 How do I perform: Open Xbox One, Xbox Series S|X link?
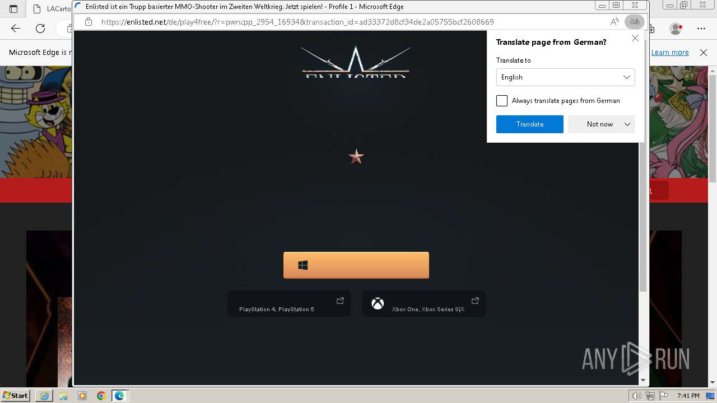point(424,304)
